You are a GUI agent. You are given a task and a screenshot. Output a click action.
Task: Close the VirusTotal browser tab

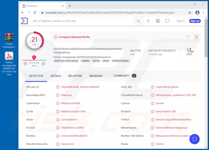point(62,6)
